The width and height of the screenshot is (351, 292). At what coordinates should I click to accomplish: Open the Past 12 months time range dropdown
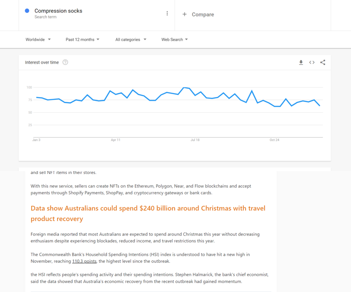click(82, 40)
